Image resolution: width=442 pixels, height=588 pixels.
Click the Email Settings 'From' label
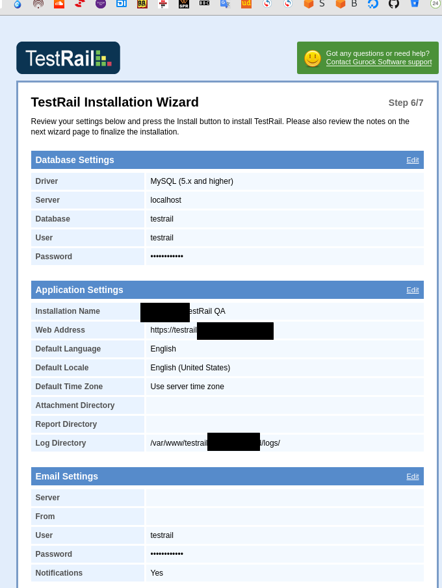45,517
